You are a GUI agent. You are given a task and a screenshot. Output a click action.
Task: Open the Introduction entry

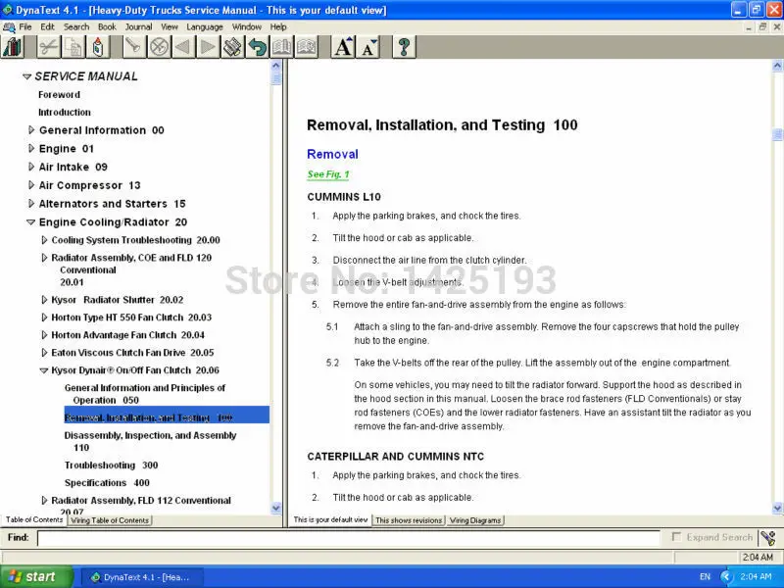point(65,112)
